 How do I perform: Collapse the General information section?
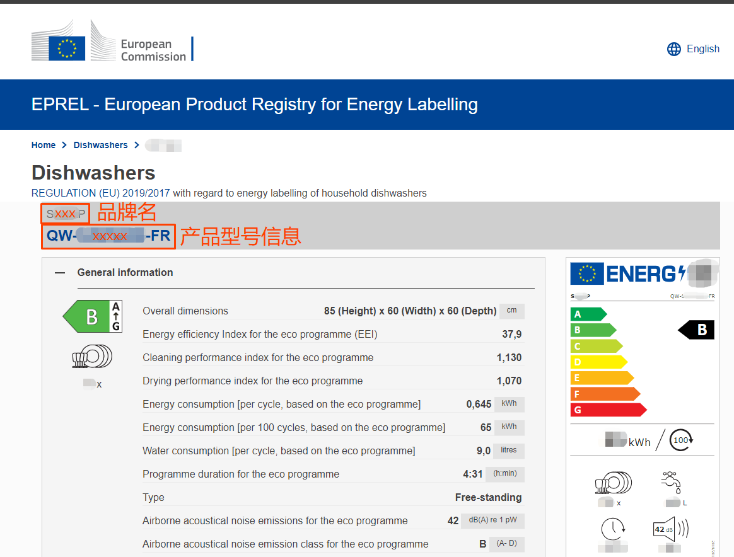(x=60, y=273)
